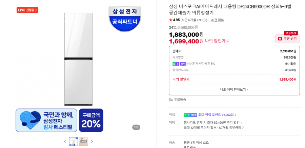The width and height of the screenshot is (305, 148).
Task: Click the 쿠폰 받기 button
Action: (x=287, y=39)
